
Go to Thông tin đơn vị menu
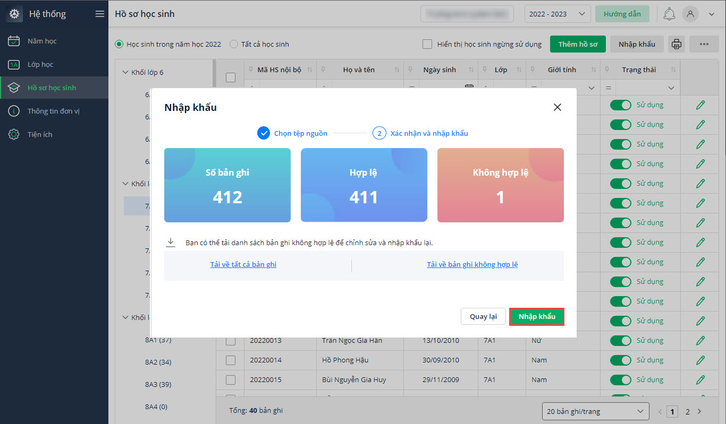click(x=53, y=111)
